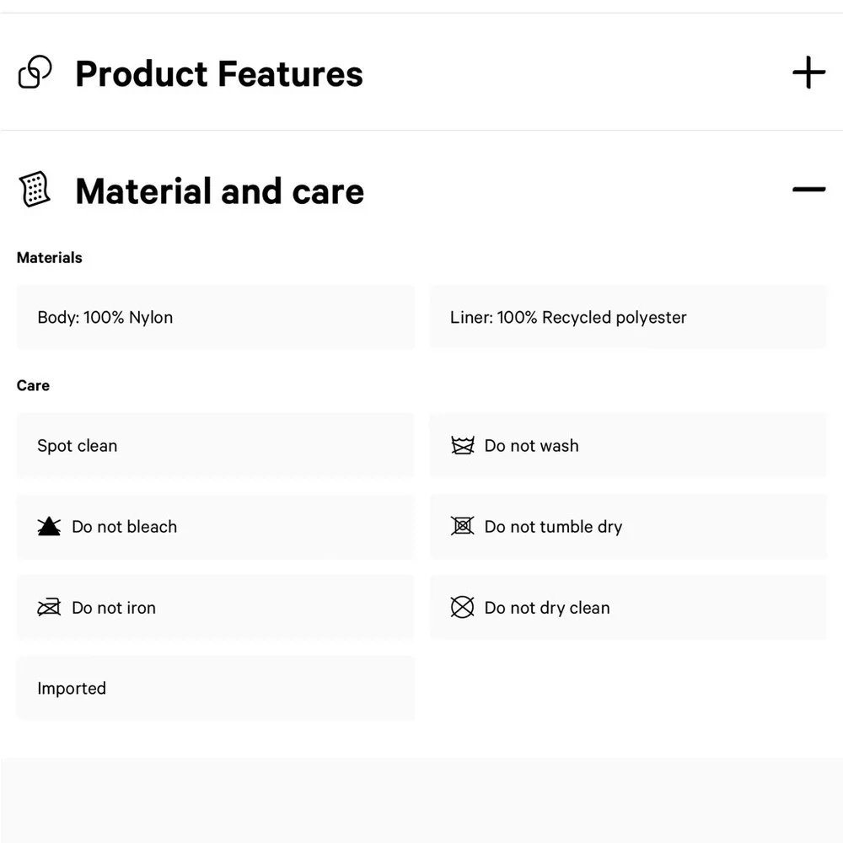Click the Do not tumble dry text
The width and height of the screenshot is (843, 843).
coord(553,527)
